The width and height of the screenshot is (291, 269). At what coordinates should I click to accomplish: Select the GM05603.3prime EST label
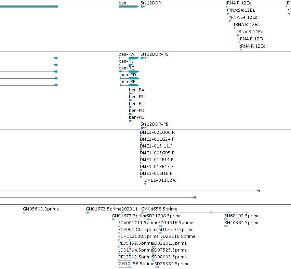(41, 209)
